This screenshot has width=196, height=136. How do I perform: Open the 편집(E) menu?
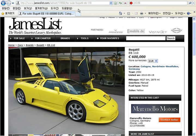coord(17,8)
